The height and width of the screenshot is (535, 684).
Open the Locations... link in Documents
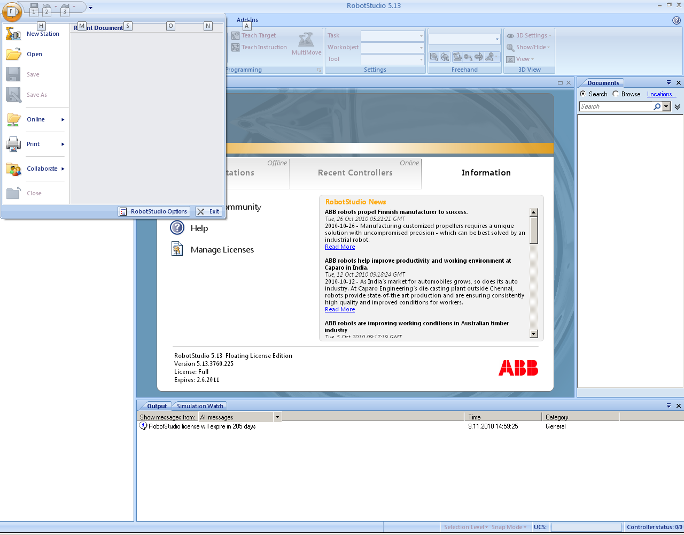662,94
